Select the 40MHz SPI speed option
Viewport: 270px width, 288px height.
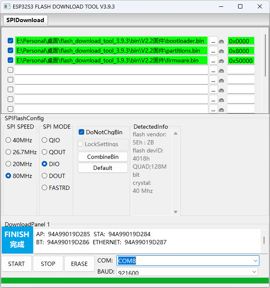[9, 140]
